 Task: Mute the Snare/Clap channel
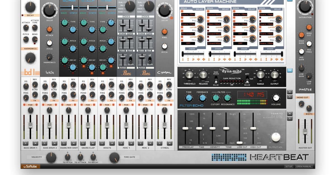[93, 143]
